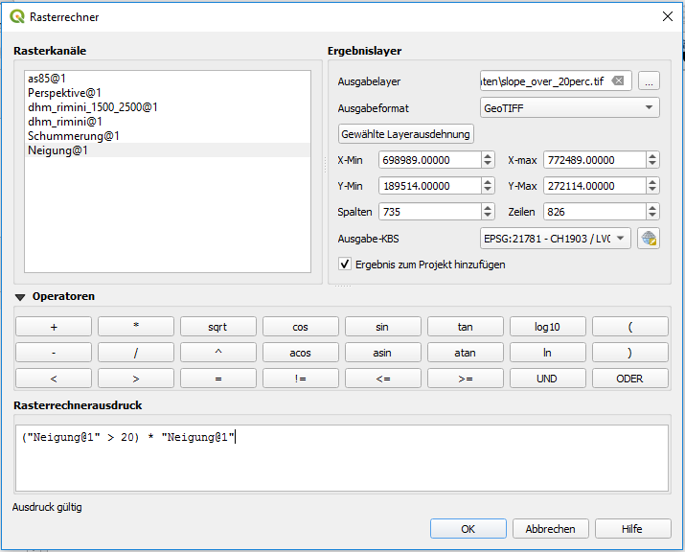Screen dimensions: 685x552
Task: Click into the Rasterrechnerausdruck expression field
Action: click(342, 456)
